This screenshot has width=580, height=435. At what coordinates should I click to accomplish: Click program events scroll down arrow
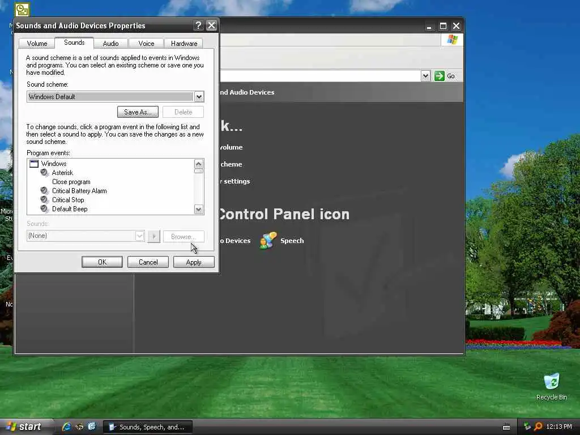pos(199,210)
